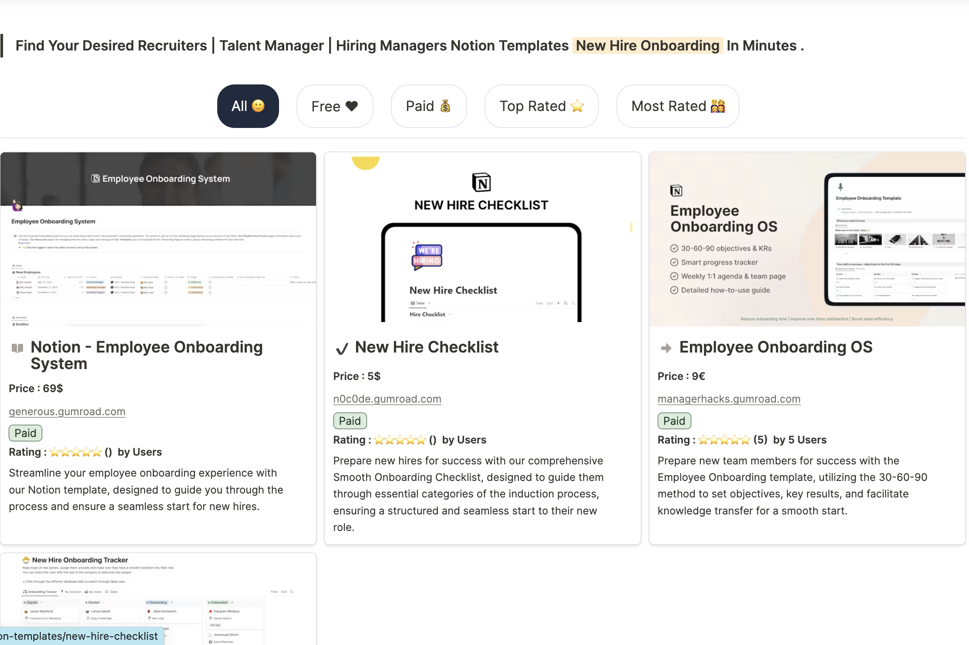Click the star icon on Top Rated tab
Image resolution: width=969 pixels, height=645 pixels.
click(x=577, y=106)
